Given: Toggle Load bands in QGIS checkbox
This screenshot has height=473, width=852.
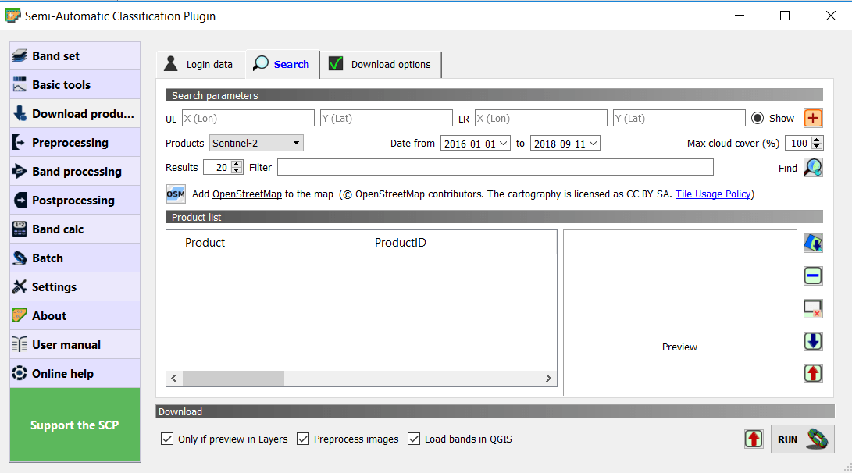Looking at the screenshot, I should (x=413, y=439).
